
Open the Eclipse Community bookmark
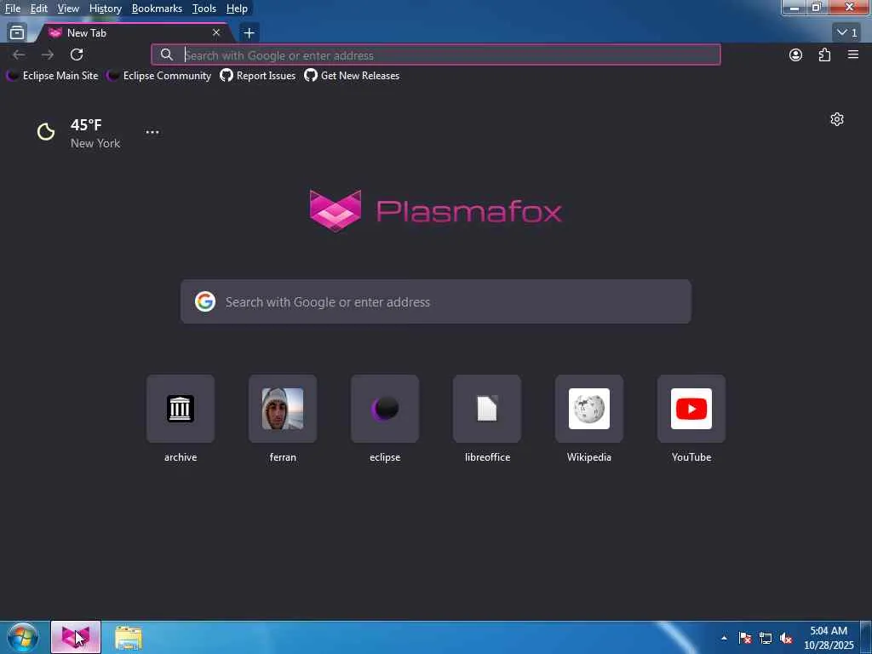tap(159, 76)
